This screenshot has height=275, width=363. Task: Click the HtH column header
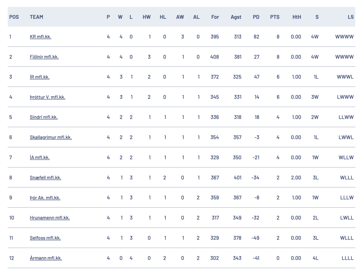pyautogui.click(x=296, y=17)
